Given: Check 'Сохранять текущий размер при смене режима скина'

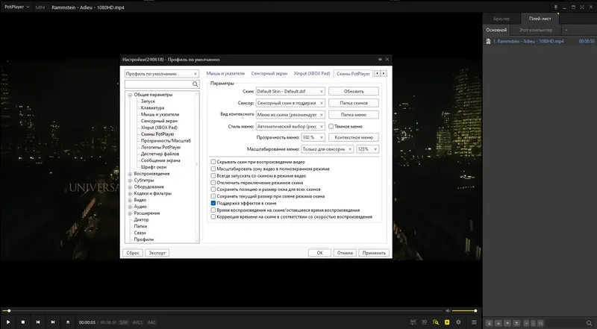Looking at the screenshot, I should click(x=213, y=196).
